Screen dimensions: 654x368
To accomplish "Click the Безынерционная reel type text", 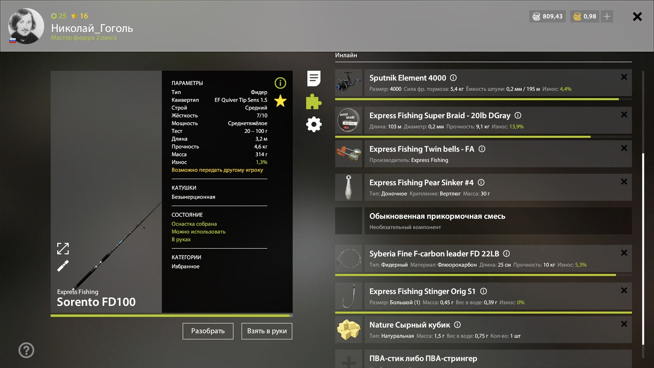I will coord(193,197).
